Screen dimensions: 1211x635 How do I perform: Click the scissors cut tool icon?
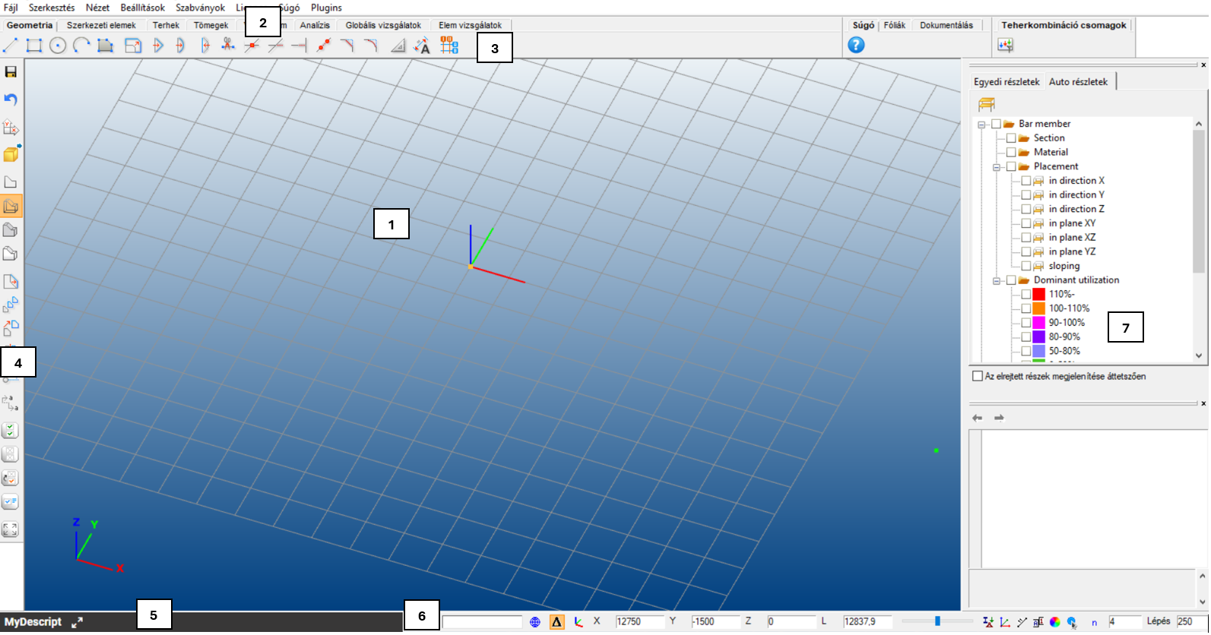[227, 46]
